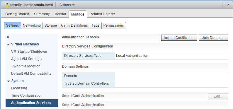This screenshot has height=109, width=233.
Task: Collapse the Virtual Machines section
Action: click(x=8, y=45)
